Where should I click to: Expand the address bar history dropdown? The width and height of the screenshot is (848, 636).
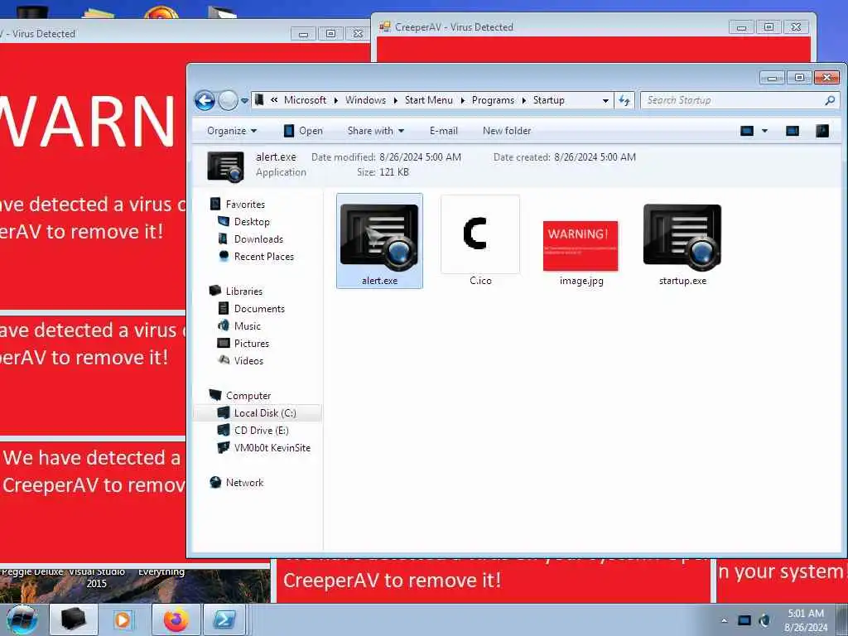(x=605, y=100)
